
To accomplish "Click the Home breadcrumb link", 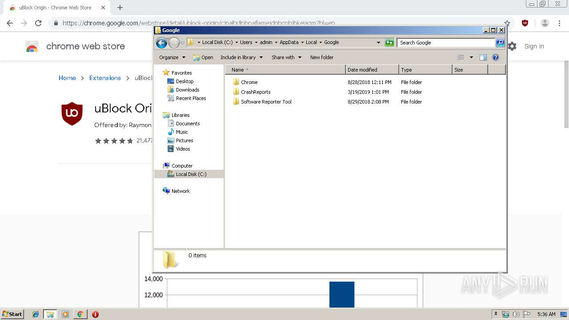I will click(x=67, y=78).
